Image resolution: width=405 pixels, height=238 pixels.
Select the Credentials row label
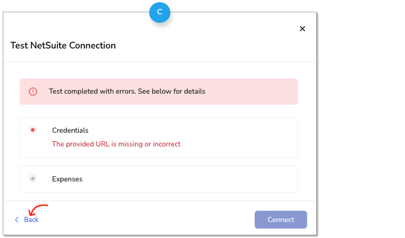point(70,130)
